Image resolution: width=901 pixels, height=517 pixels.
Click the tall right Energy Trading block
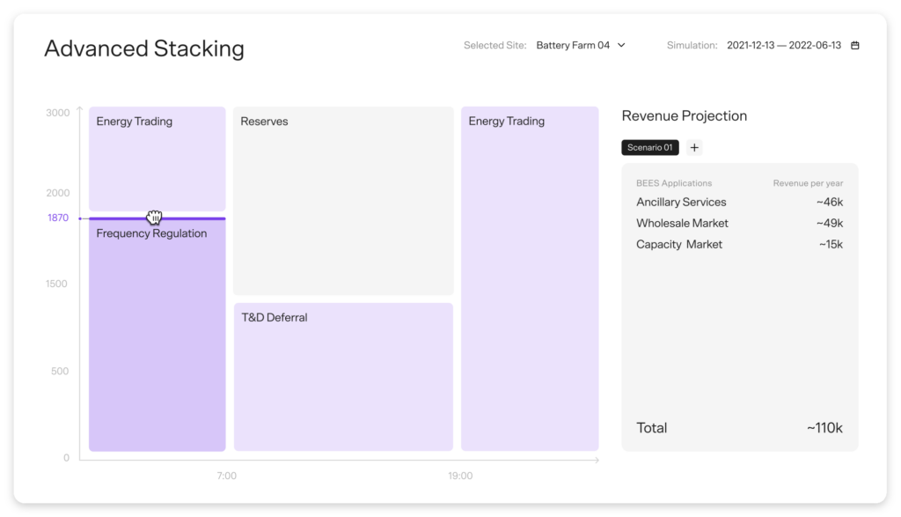(x=530, y=282)
